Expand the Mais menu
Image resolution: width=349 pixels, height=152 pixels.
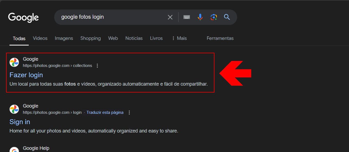point(179,38)
